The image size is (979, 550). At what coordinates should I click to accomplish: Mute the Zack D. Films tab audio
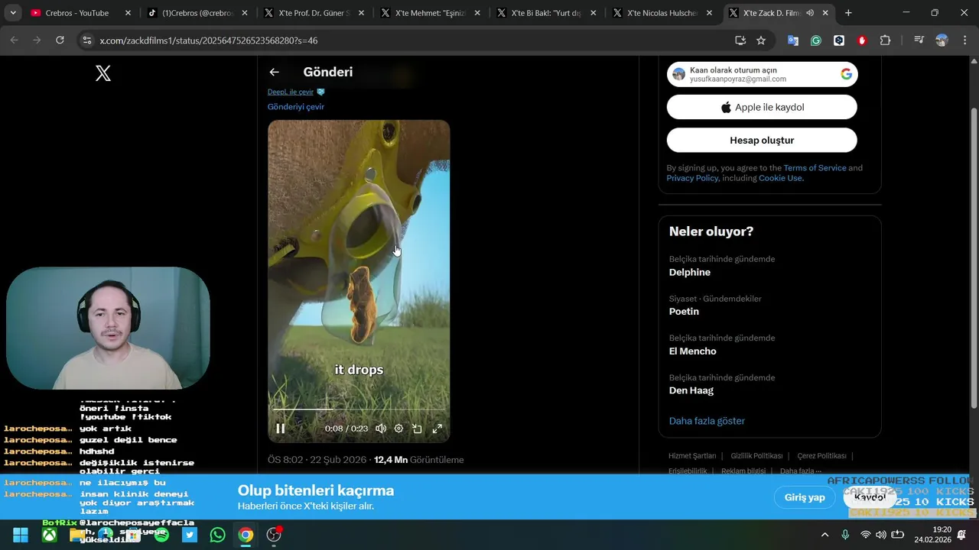coord(810,13)
